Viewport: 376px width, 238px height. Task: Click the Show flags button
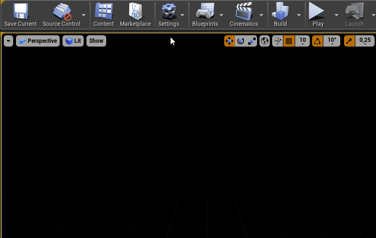(96, 41)
